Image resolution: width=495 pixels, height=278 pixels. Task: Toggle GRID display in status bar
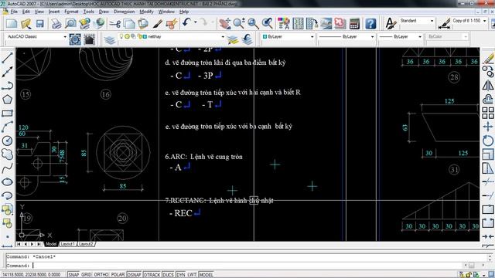click(86, 275)
